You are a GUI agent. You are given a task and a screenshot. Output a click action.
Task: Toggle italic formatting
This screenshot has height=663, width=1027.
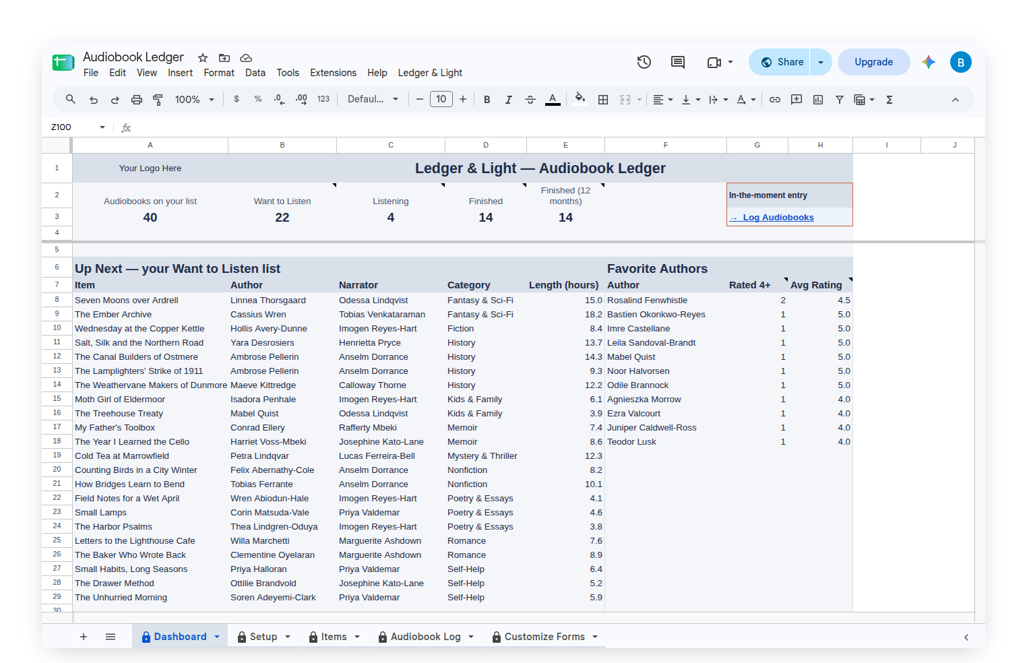tap(509, 100)
